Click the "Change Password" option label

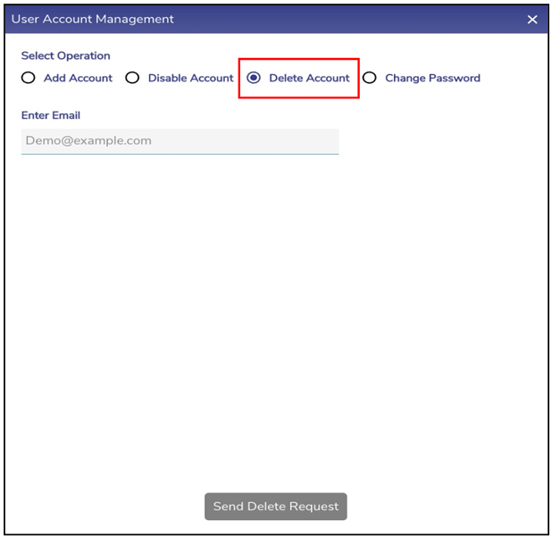(x=432, y=78)
